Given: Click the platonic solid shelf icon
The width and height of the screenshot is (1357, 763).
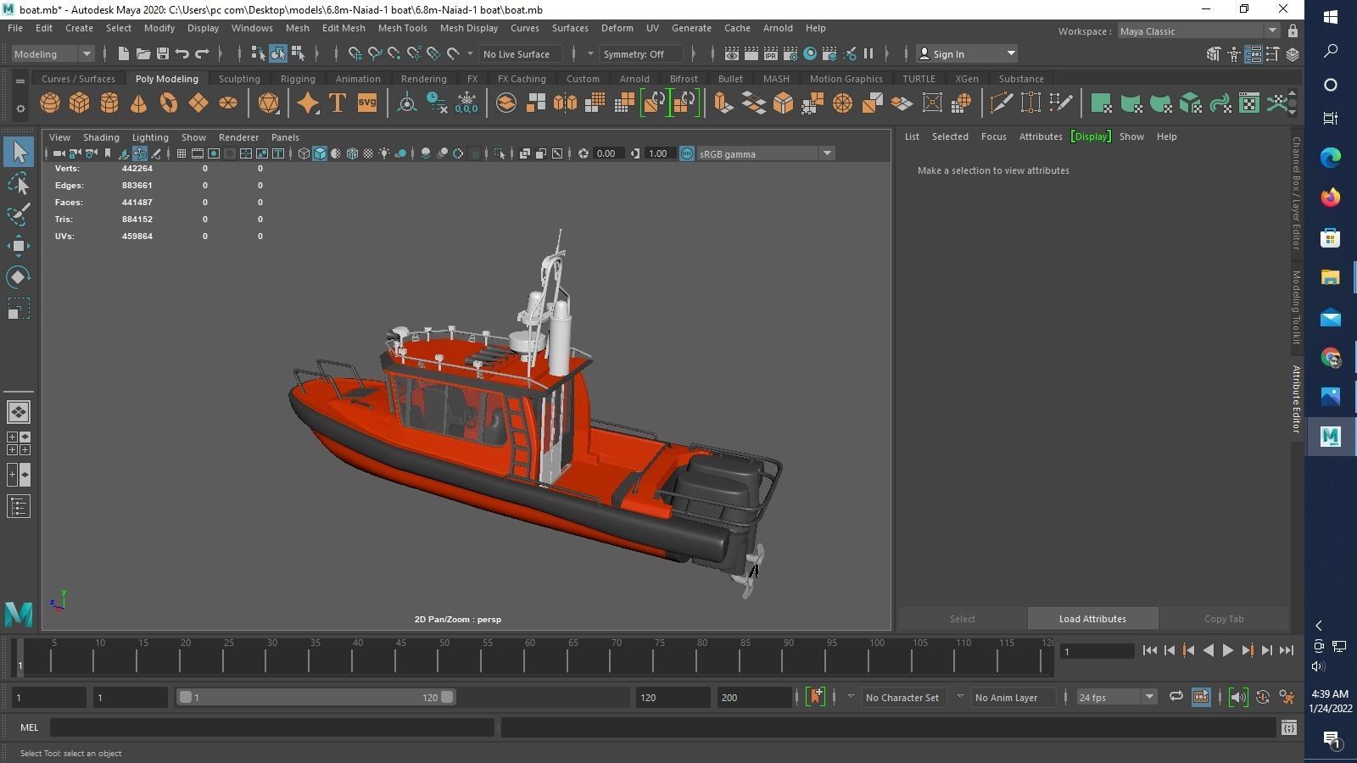Looking at the screenshot, I should (x=269, y=103).
